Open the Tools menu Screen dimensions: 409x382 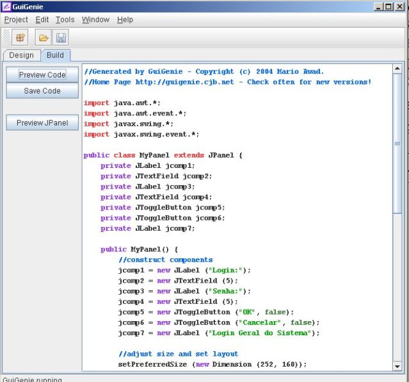pyautogui.click(x=65, y=20)
